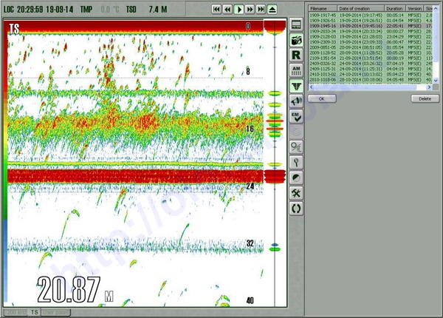This screenshot has width=443, height=318.
Task: Click the R record button
Action: tap(296, 55)
